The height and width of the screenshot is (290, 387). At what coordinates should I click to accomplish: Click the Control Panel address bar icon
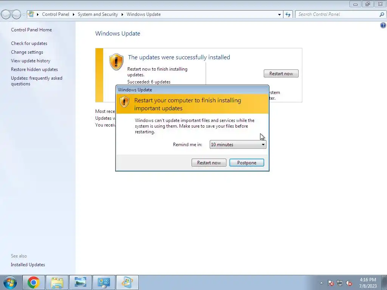tap(31, 14)
